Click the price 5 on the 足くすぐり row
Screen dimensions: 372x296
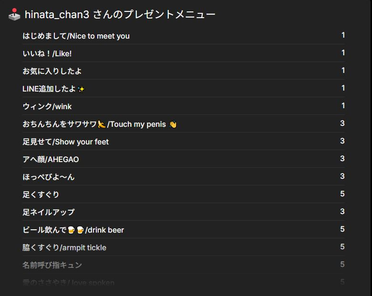[342, 194]
